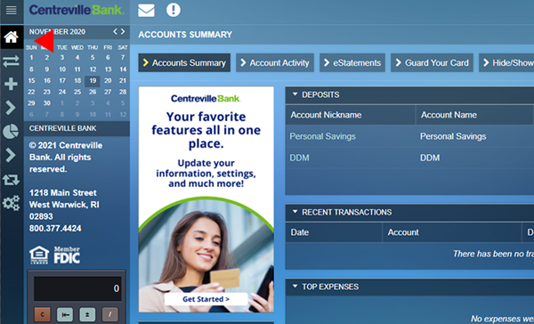Click the calculator plus/minus button

[x=87, y=314]
